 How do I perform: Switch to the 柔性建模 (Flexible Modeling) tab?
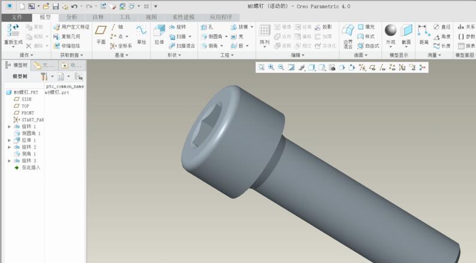[x=183, y=17]
